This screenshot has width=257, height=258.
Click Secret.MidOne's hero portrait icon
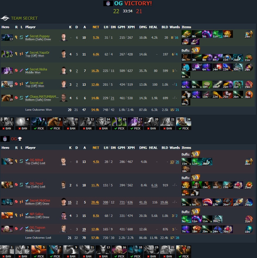[7, 202]
